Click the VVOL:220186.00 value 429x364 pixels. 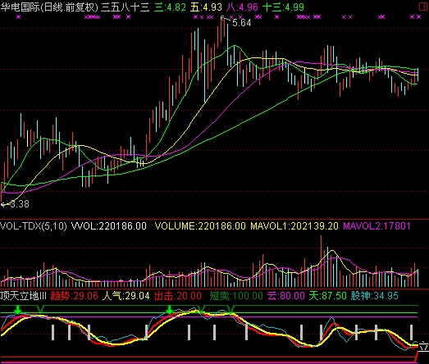click(108, 226)
